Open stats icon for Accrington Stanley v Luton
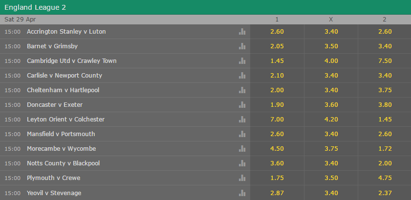The width and height of the screenshot is (411, 200). click(x=242, y=32)
